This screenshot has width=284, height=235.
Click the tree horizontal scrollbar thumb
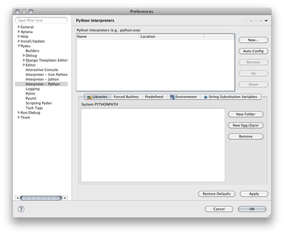[x=41, y=198]
